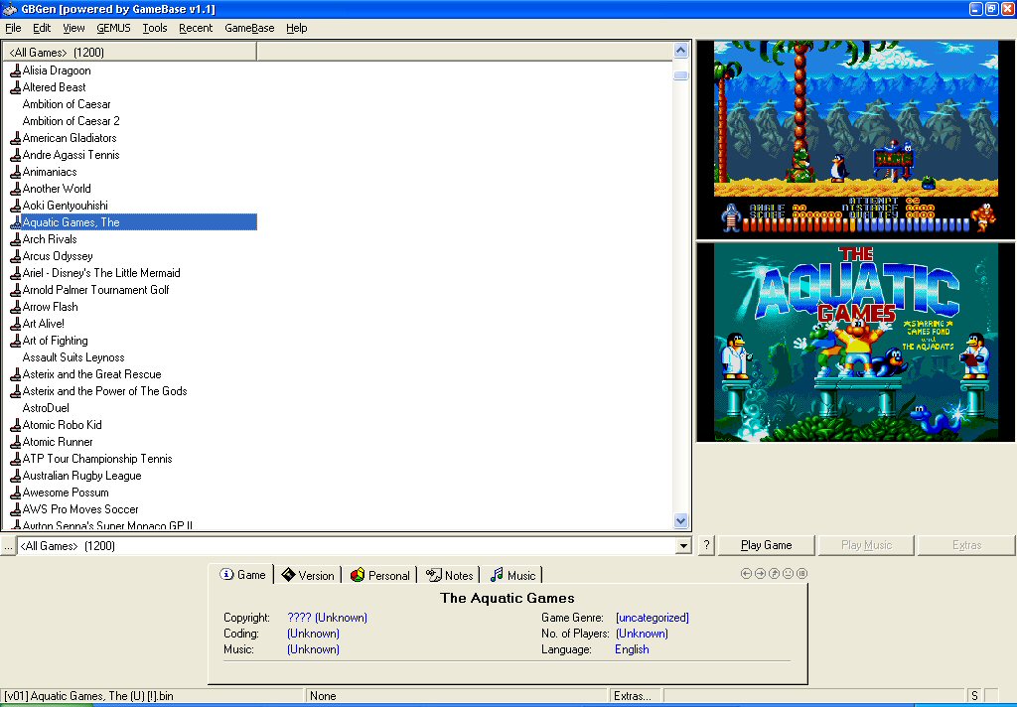Click the game list scroll down arrow
1017x707 pixels.
click(x=680, y=520)
